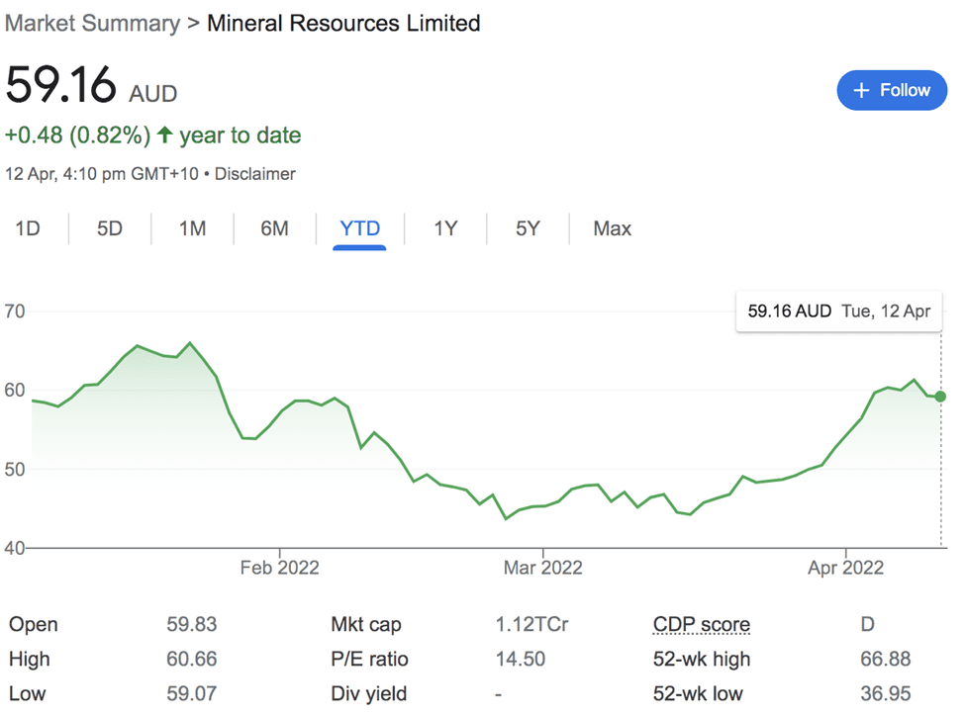Select the YTD tab
965x715 pixels.
click(360, 228)
